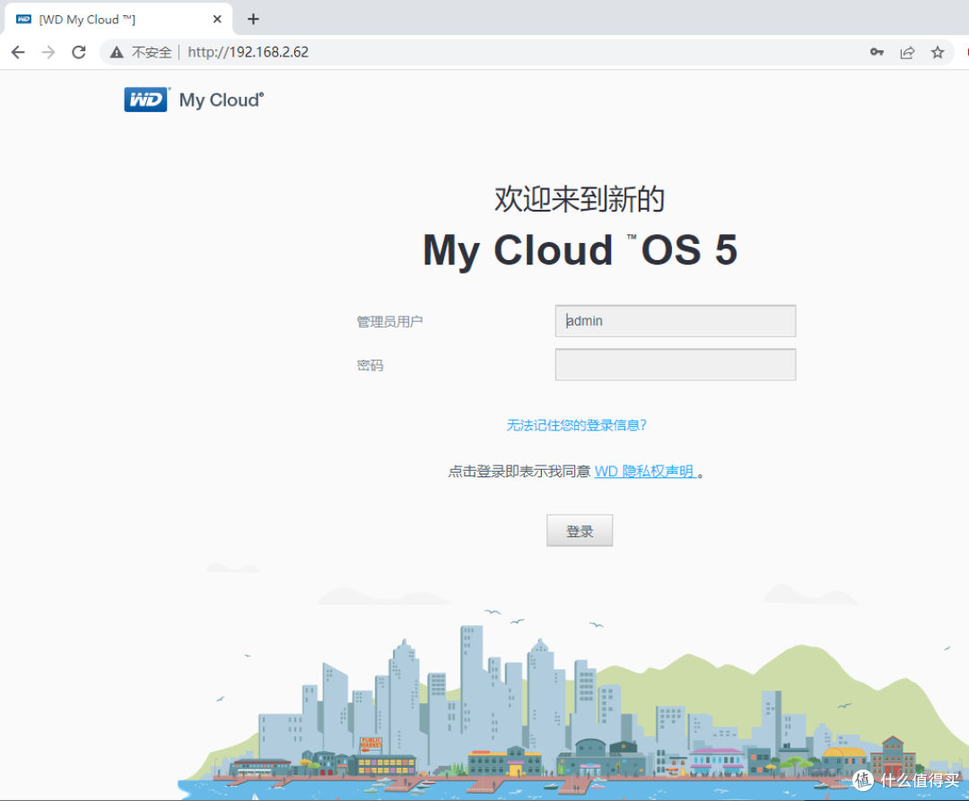969x801 pixels.
Task: Click the Public Market building in the illustration
Action: pyautogui.click(x=370, y=744)
